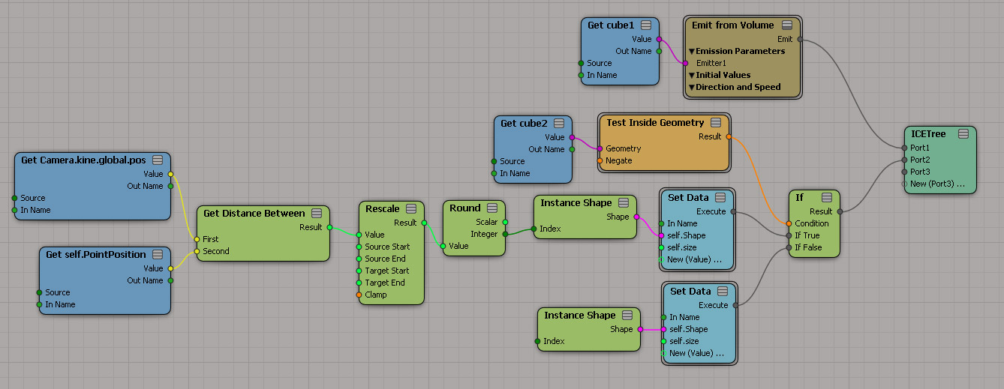Click the Port2 input on ICETree
Image resolution: width=1004 pixels, height=389 pixels.
click(905, 160)
